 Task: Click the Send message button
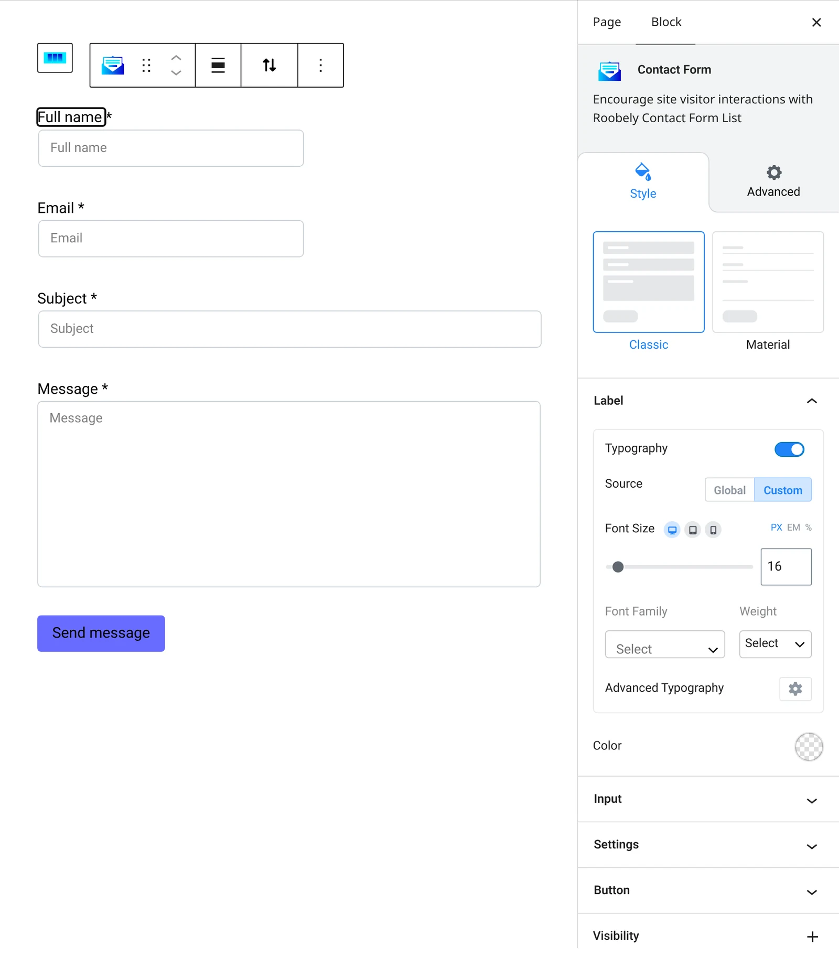click(x=101, y=633)
